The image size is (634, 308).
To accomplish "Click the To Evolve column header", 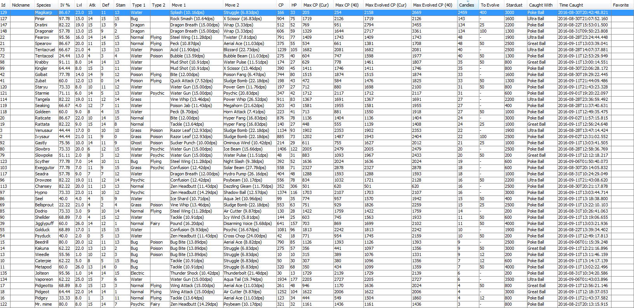I will (x=491, y=5).
